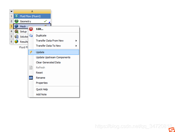Click the Solution cell icon
The width and height of the screenshot is (175, 132).
(16, 36)
